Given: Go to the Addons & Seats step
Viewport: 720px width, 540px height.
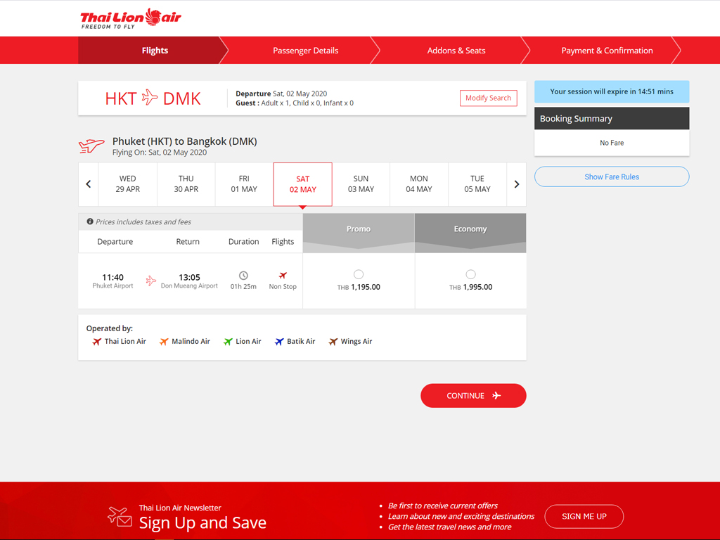Looking at the screenshot, I should click(x=456, y=51).
